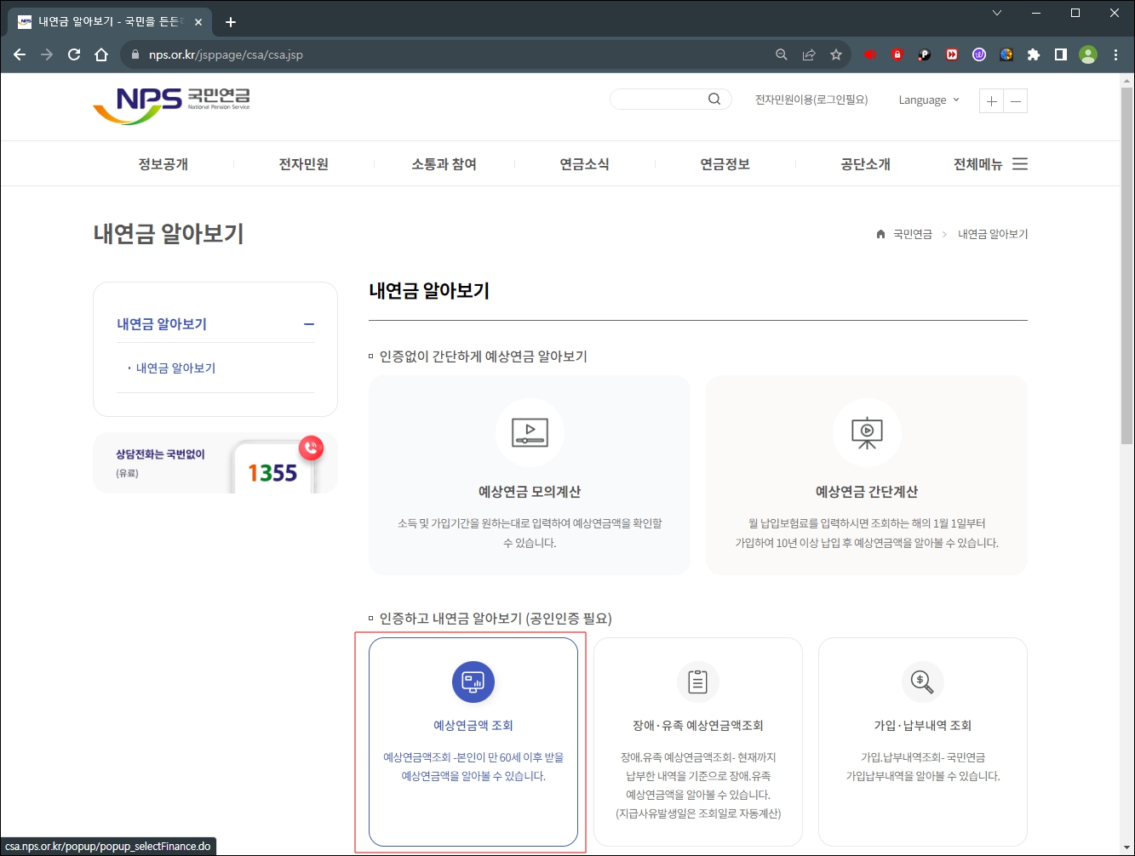
Task: Open the 공단소개 menu
Action: (x=865, y=164)
